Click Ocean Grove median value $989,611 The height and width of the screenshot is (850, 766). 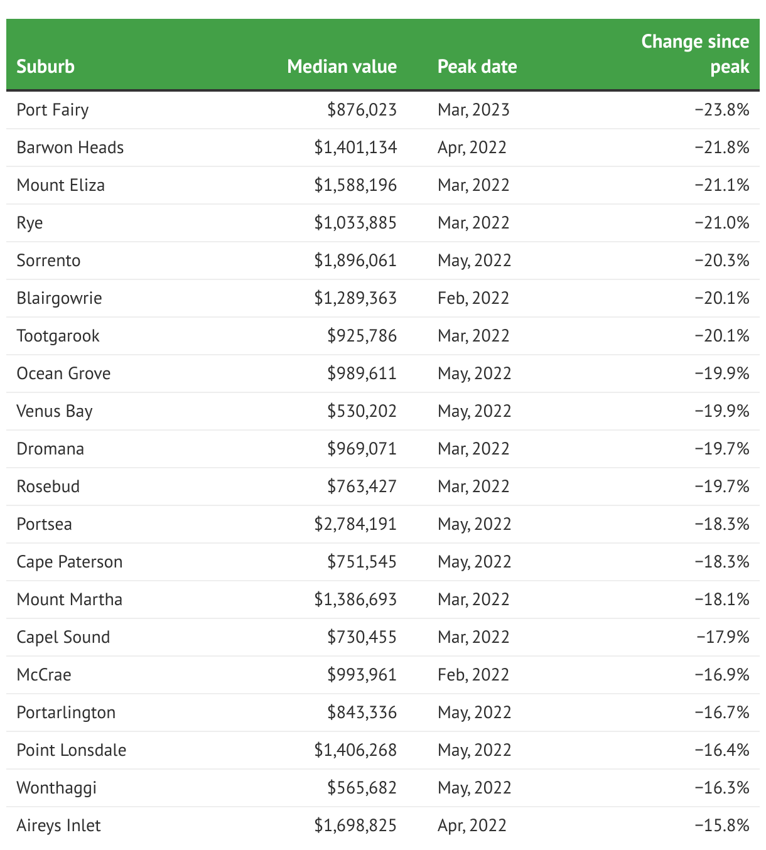coord(362,374)
